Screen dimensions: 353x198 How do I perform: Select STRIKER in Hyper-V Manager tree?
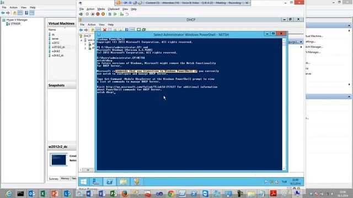coord(15,24)
